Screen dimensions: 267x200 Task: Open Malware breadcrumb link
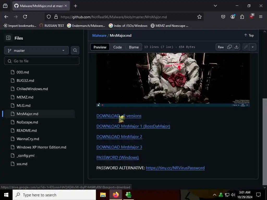[x=99, y=35]
